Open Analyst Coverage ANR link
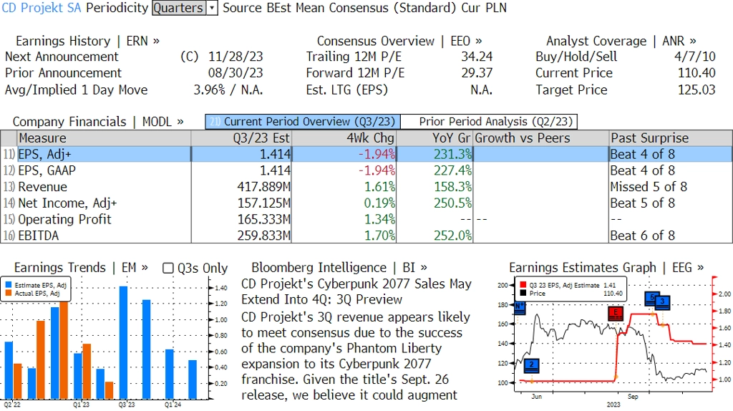The image size is (733, 411). [621, 41]
